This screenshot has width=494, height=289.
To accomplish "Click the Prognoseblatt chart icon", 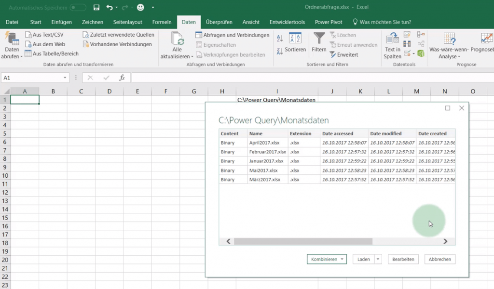I will (487, 39).
